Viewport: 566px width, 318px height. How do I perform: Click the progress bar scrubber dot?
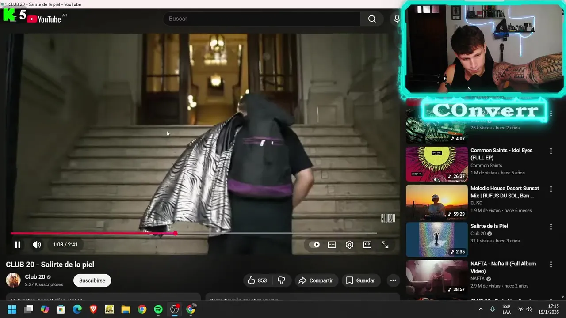pyautogui.click(x=176, y=233)
